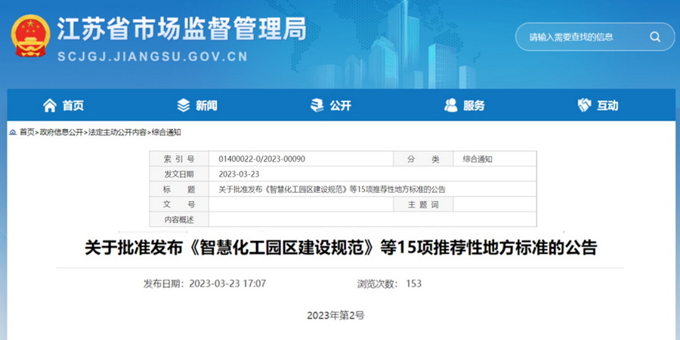Click the index number 01400022-0/2023-00090

pyautogui.click(x=261, y=159)
